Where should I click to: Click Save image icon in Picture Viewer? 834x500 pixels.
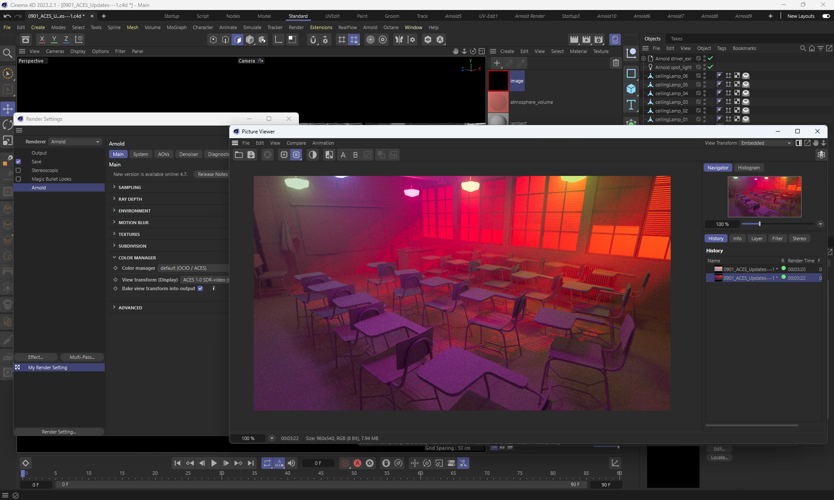pyautogui.click(x=251, y=155)
